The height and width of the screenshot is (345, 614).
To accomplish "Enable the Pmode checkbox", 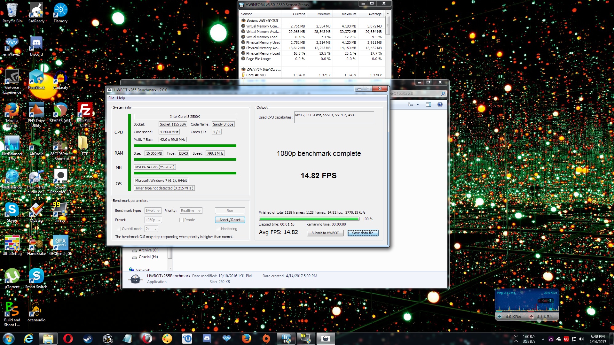I will 181,220.
